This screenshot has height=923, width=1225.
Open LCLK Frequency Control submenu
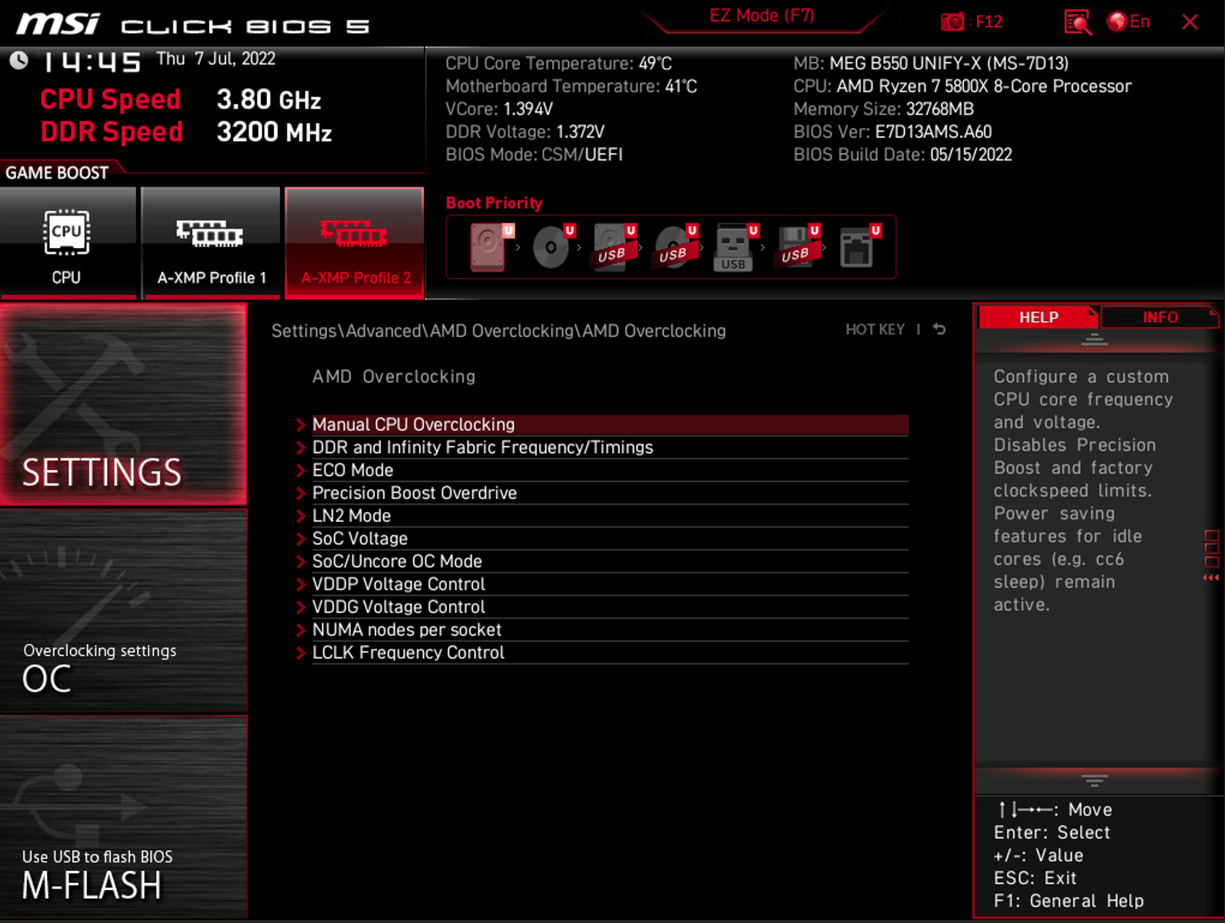pyautogui.click(x=603, y=652)
